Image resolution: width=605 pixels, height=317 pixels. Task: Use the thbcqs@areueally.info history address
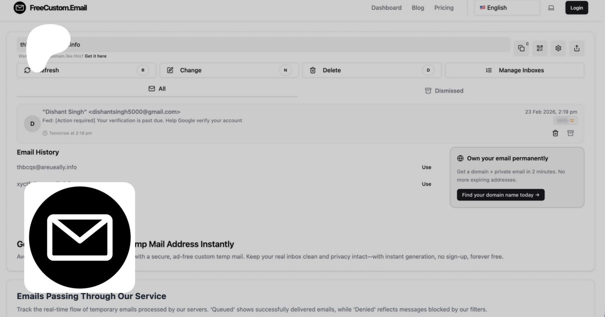point(427,167)
